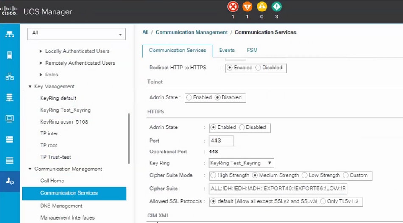
Task: Click the critical faults red icon
Action: tap(233, 7)
